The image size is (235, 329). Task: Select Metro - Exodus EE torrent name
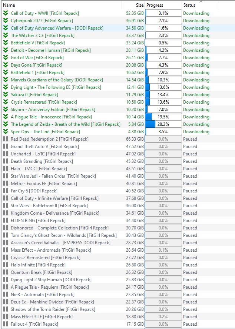(44, 184)
